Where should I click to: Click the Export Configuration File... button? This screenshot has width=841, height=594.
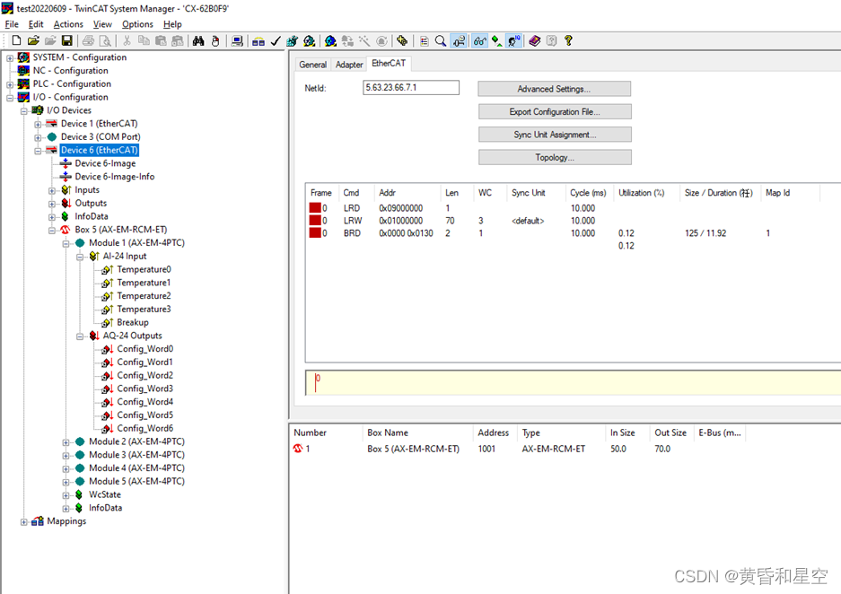tap(555, 111)
